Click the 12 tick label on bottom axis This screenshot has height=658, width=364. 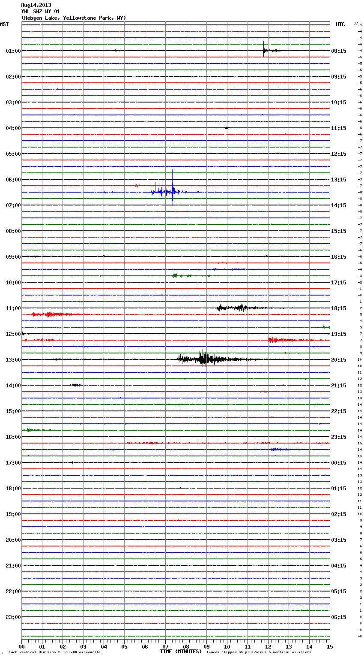[268, 646]
